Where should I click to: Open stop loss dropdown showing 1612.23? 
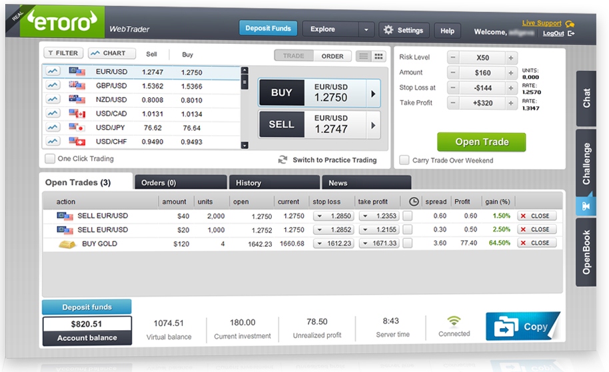click(334, 243)
